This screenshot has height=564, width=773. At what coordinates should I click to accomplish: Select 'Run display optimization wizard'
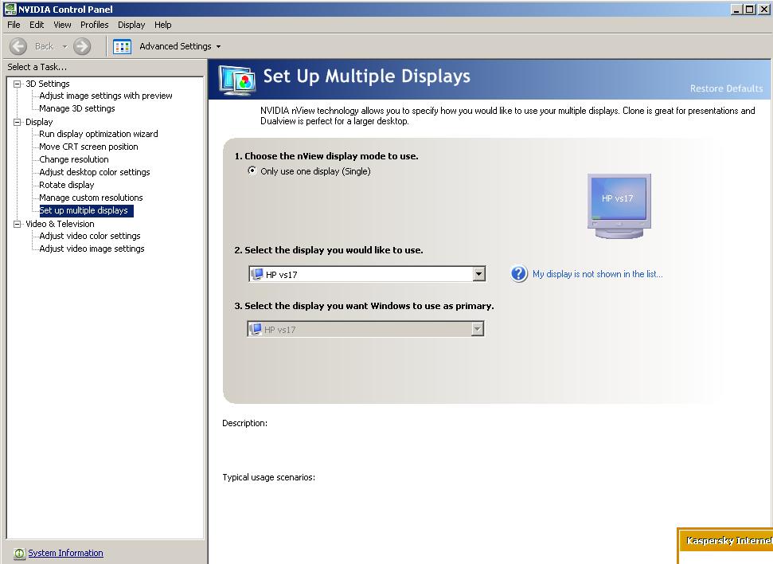tap(99, 134)
